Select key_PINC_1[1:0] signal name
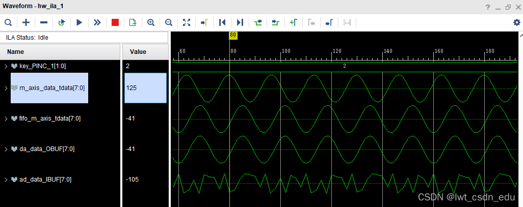Image resolution: width=523 pixels, height=207 pixels. tap(42, 66)
